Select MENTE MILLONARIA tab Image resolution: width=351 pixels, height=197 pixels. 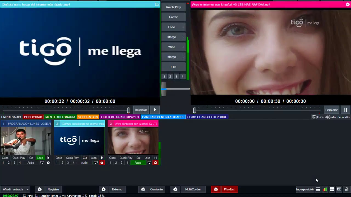(60, 117)
